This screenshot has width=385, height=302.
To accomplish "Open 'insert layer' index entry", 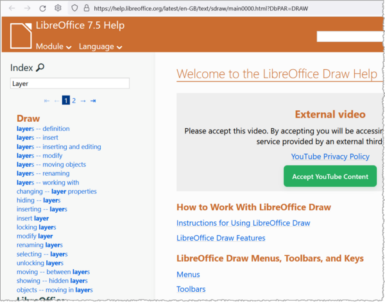I will coord(33,219).
